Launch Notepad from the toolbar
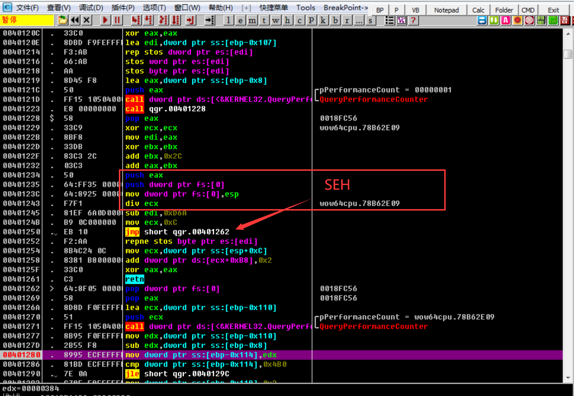Screen dimensions: 574x396 447,10
